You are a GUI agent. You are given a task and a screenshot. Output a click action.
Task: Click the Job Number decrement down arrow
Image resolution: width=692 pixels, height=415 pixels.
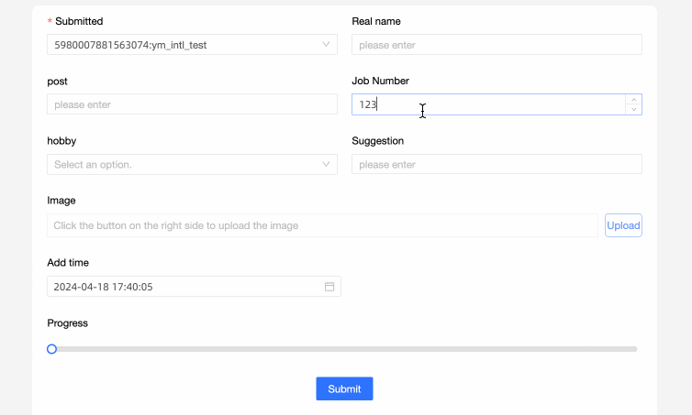click(632, 110)
